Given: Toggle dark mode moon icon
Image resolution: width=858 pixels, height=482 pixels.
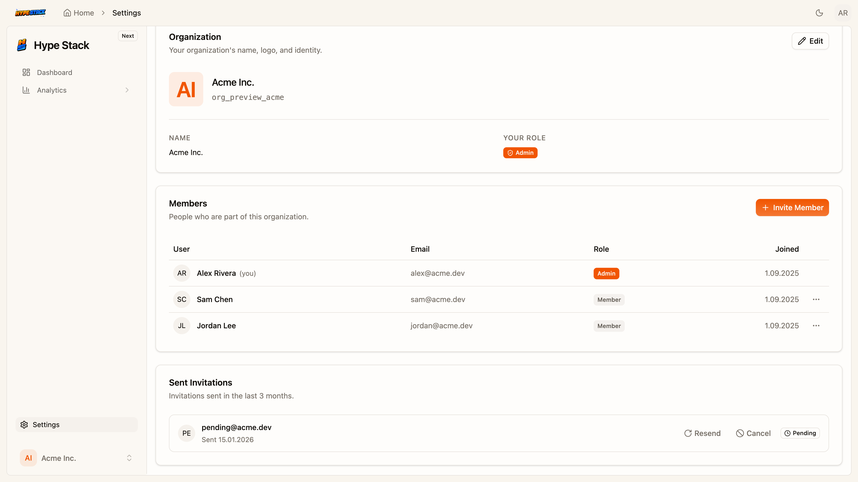Looking at the screenshot, I should pyautogui.click(x=819, y=13).
